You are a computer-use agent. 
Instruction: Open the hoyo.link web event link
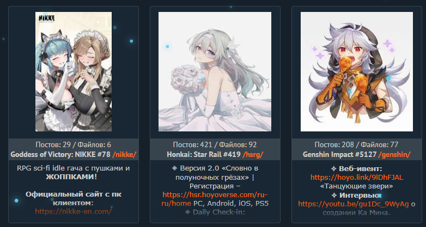click(357, 178)
